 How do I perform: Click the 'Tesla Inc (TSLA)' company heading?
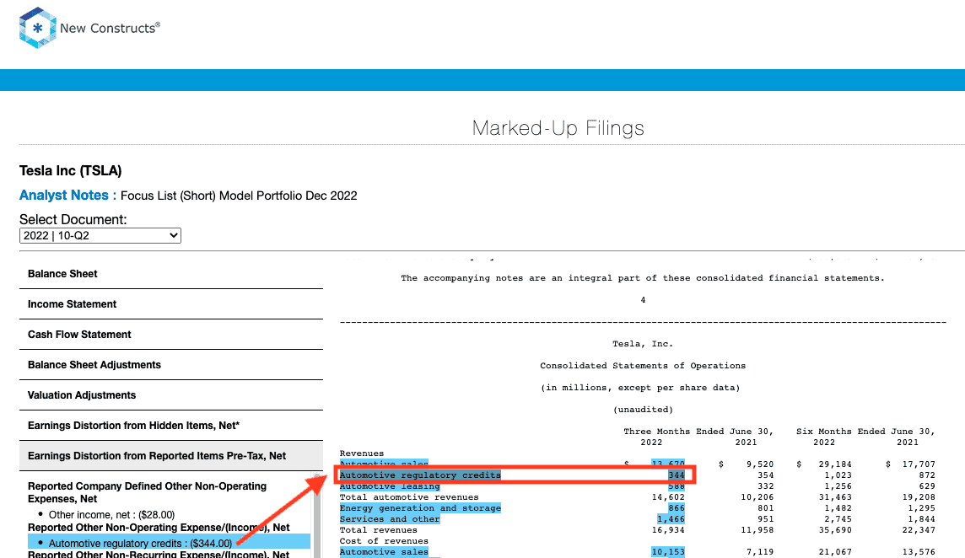tap(71, 170)
